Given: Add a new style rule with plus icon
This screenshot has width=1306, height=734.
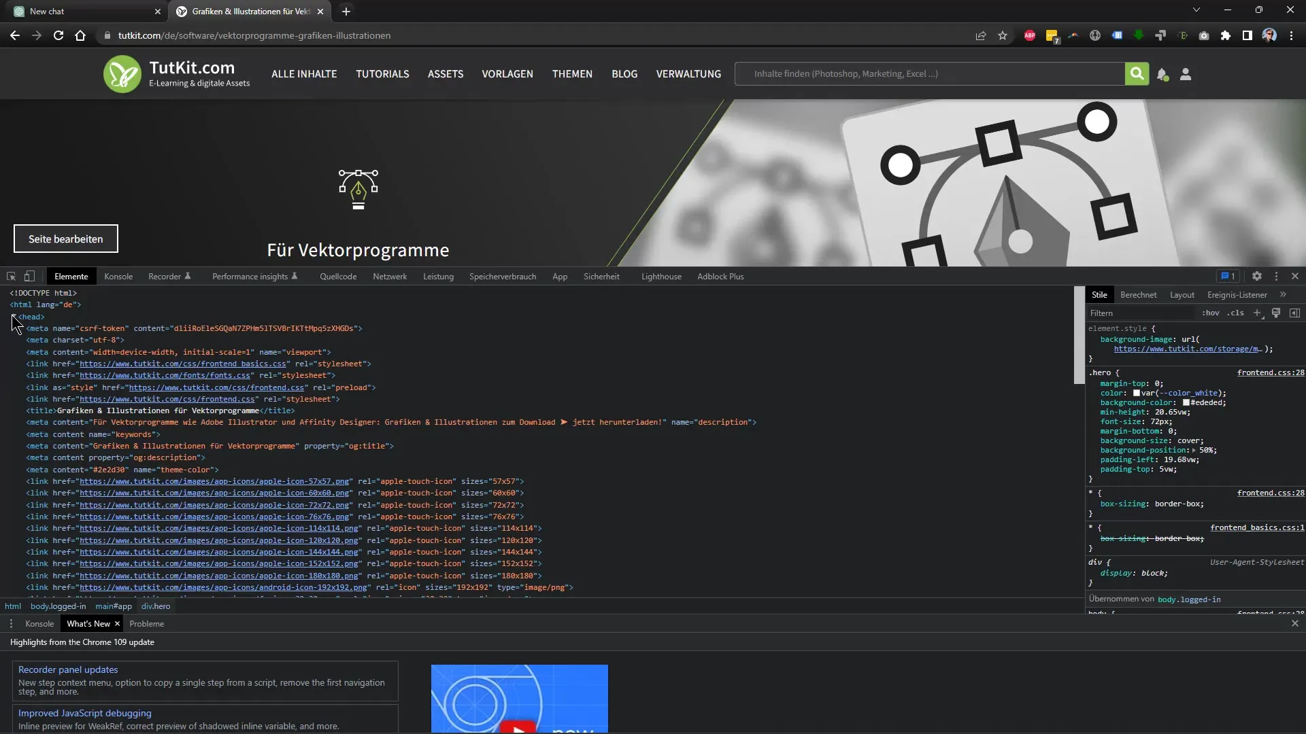Looking at the screenshot, I should [x=1257, y=313].
